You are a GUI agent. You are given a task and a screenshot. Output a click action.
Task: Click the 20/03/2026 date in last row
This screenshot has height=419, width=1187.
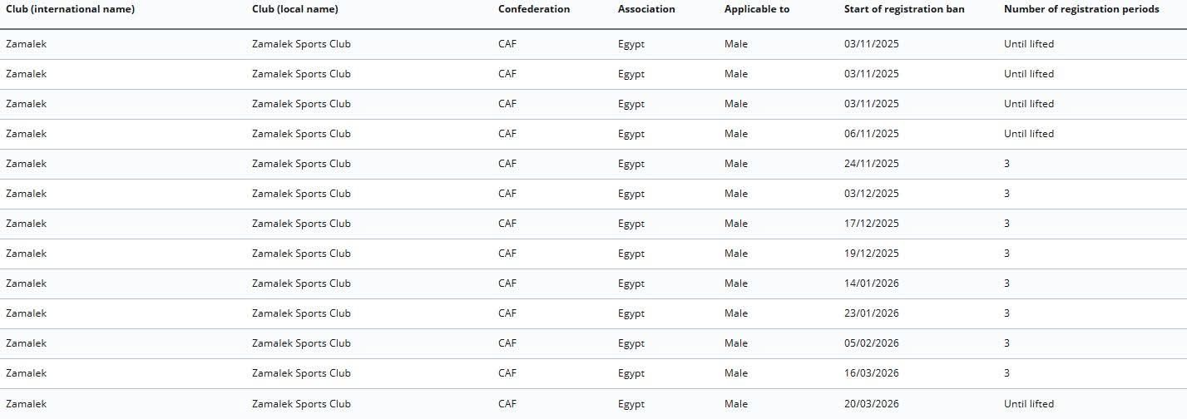click(871, 404)
